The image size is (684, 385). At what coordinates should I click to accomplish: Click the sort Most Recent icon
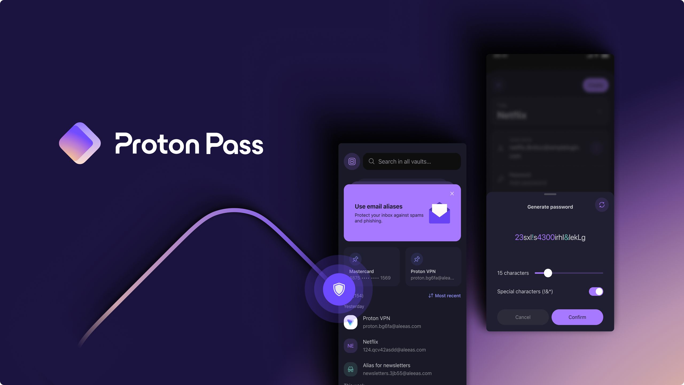point(430,296)
